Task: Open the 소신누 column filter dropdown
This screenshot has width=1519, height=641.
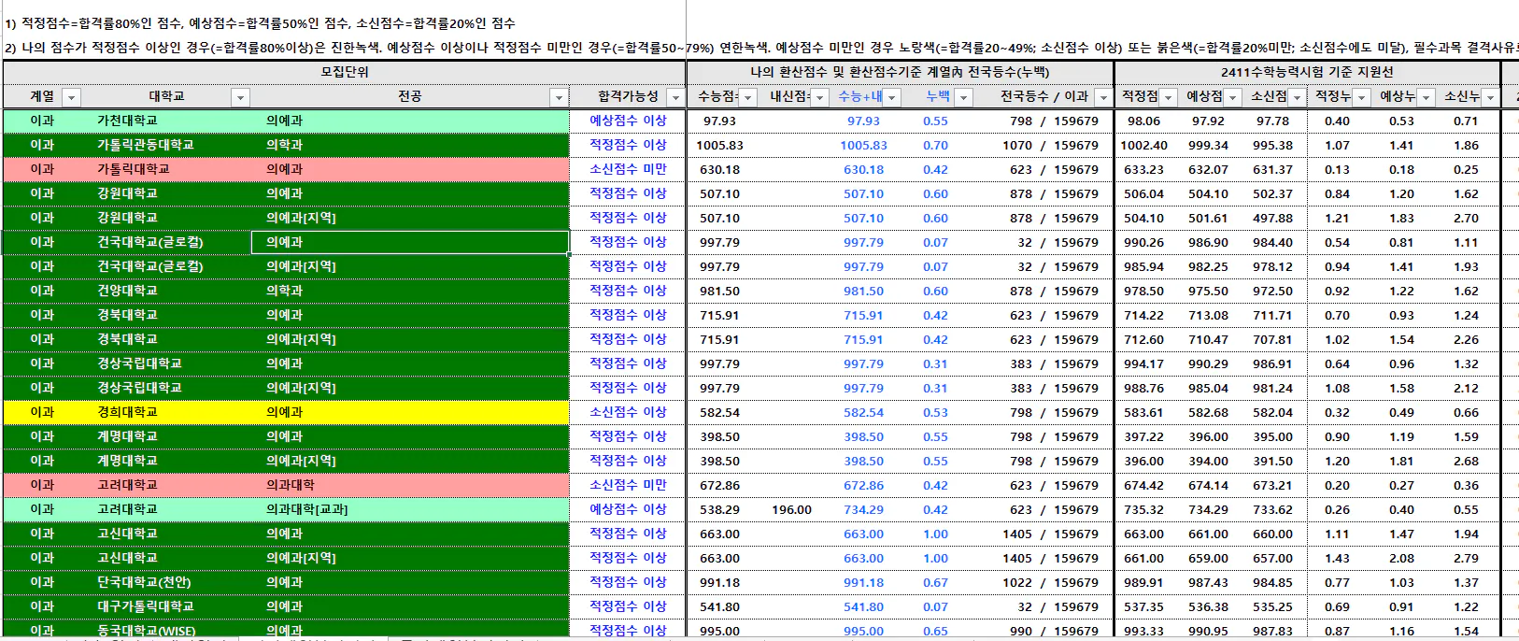Action: (x=1490, y=97)
